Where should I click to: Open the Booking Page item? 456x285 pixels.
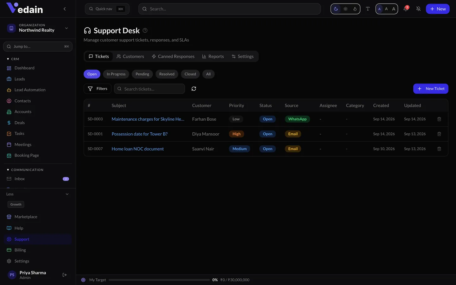coord(38,155)
